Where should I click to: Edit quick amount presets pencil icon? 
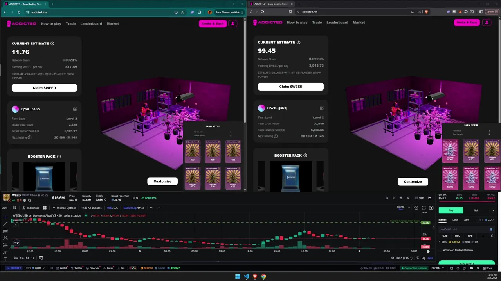pos(492,236)
